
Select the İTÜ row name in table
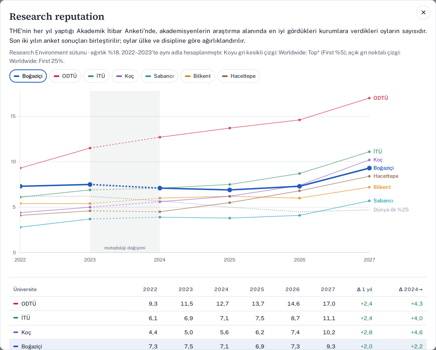[x=26, y=318]
